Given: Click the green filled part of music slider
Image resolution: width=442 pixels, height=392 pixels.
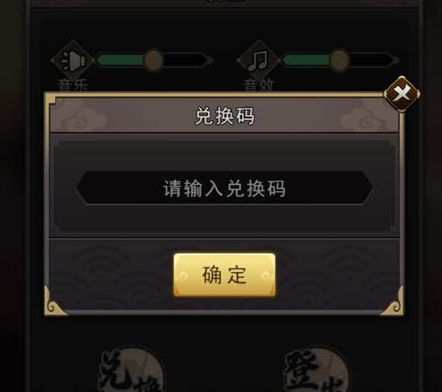Looking at the screenshot, I should pyautogui.click(x=120, y=61).
